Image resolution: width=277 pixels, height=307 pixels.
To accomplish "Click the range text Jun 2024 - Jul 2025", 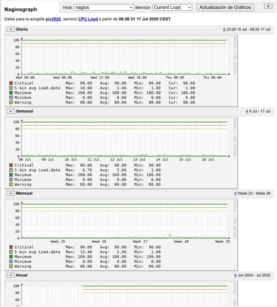I will pos(254,275).
